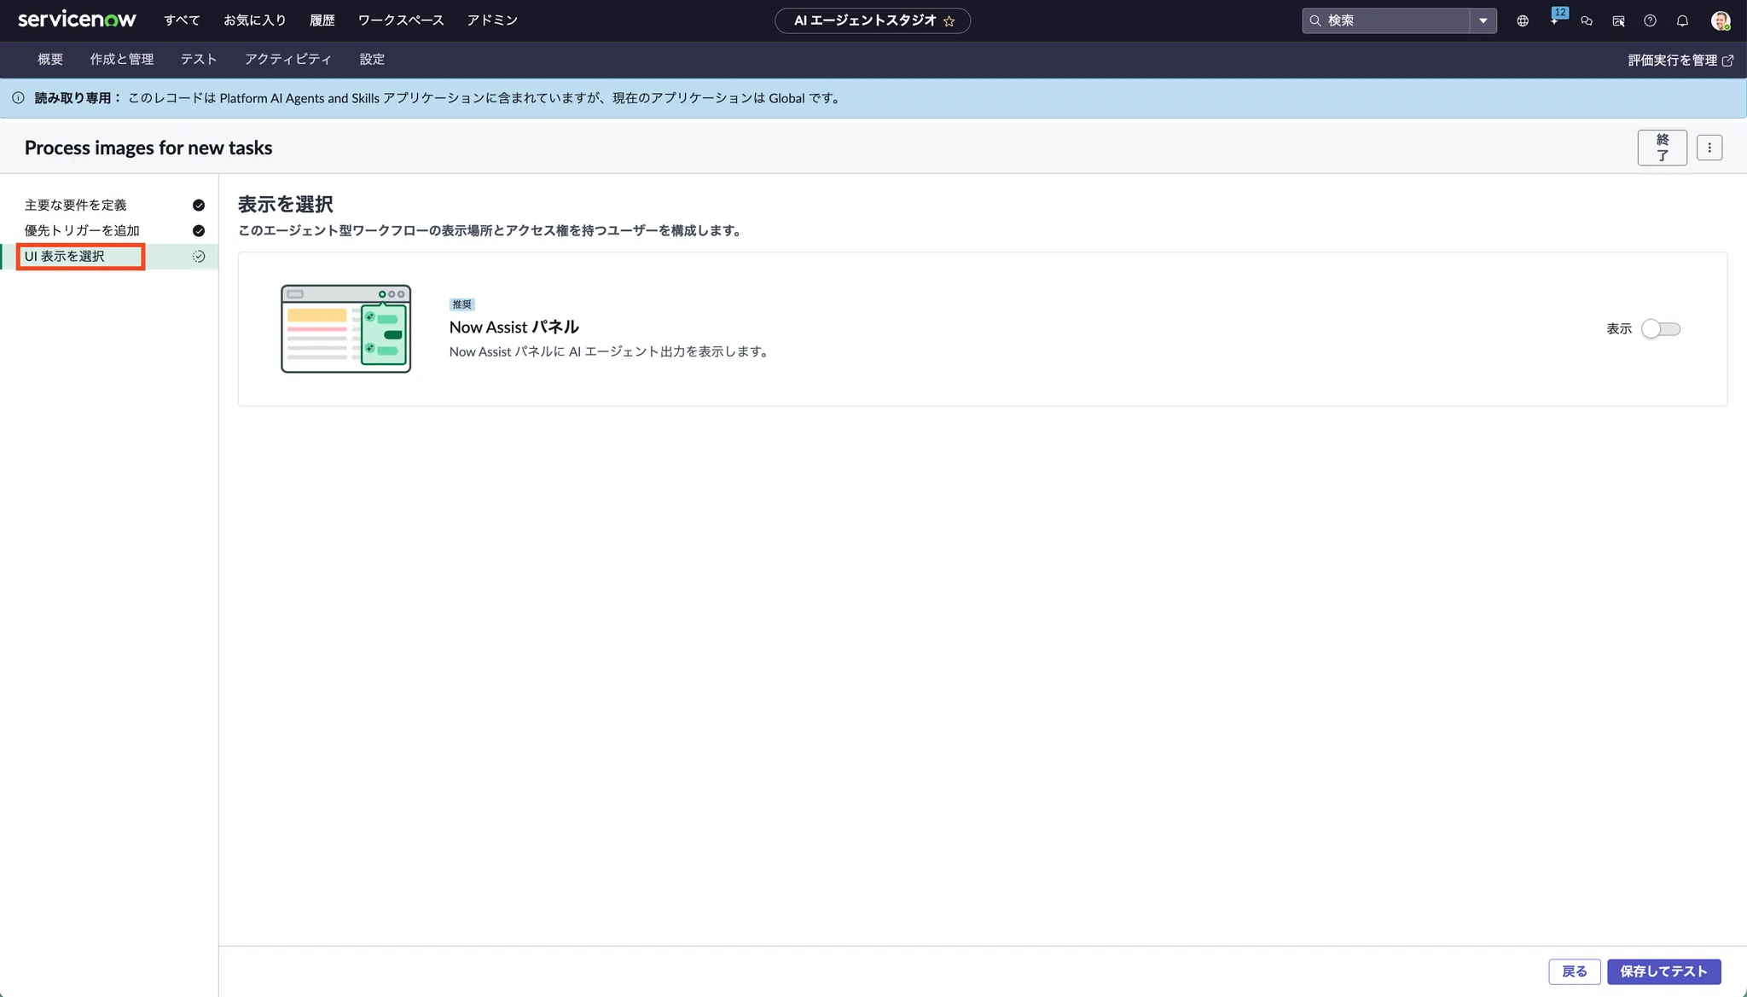Expand the search options dropdown arrow
Image resolution: width=1747 pixels, height=997 pixels.
coord(1483,20)
